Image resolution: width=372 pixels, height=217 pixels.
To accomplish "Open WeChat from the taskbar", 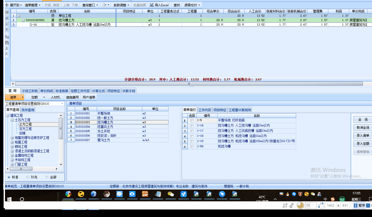I will 171,194.
